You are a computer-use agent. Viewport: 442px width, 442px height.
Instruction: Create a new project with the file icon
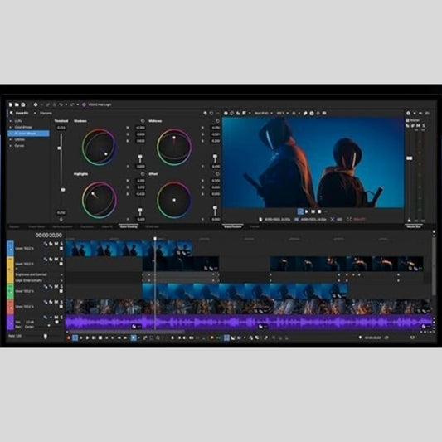click(11, 104)
